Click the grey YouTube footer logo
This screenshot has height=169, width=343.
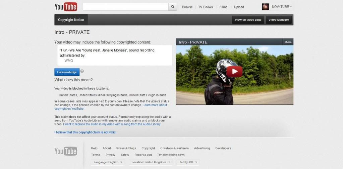point(66,151)
